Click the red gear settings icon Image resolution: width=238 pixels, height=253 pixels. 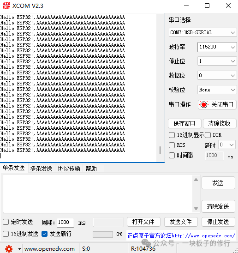point(9,249)
